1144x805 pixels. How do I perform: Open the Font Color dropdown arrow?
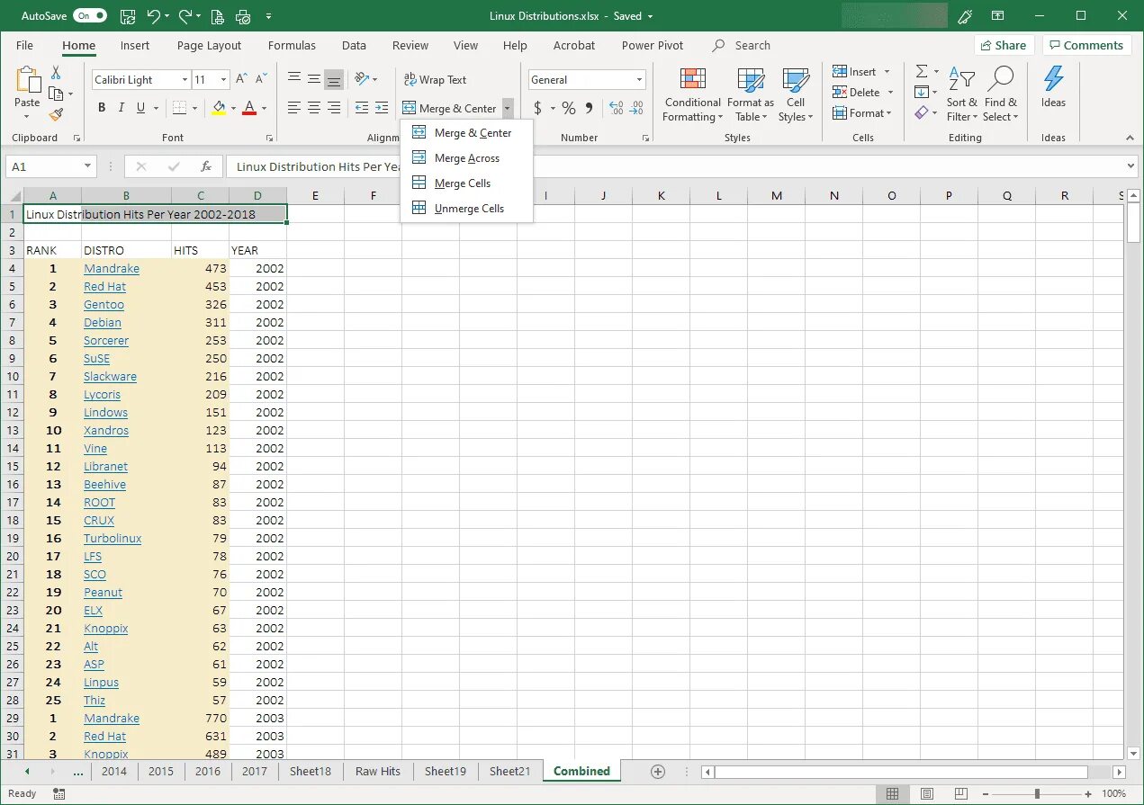click(x=262, y=107)
